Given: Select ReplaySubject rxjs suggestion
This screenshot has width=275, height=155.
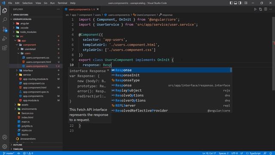Looking at the screenshot, I should pyautogui.click(x=171, y=90).
